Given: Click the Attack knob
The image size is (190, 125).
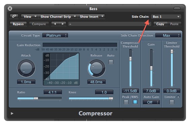Looking at the screenshot, I should point(26,68).
